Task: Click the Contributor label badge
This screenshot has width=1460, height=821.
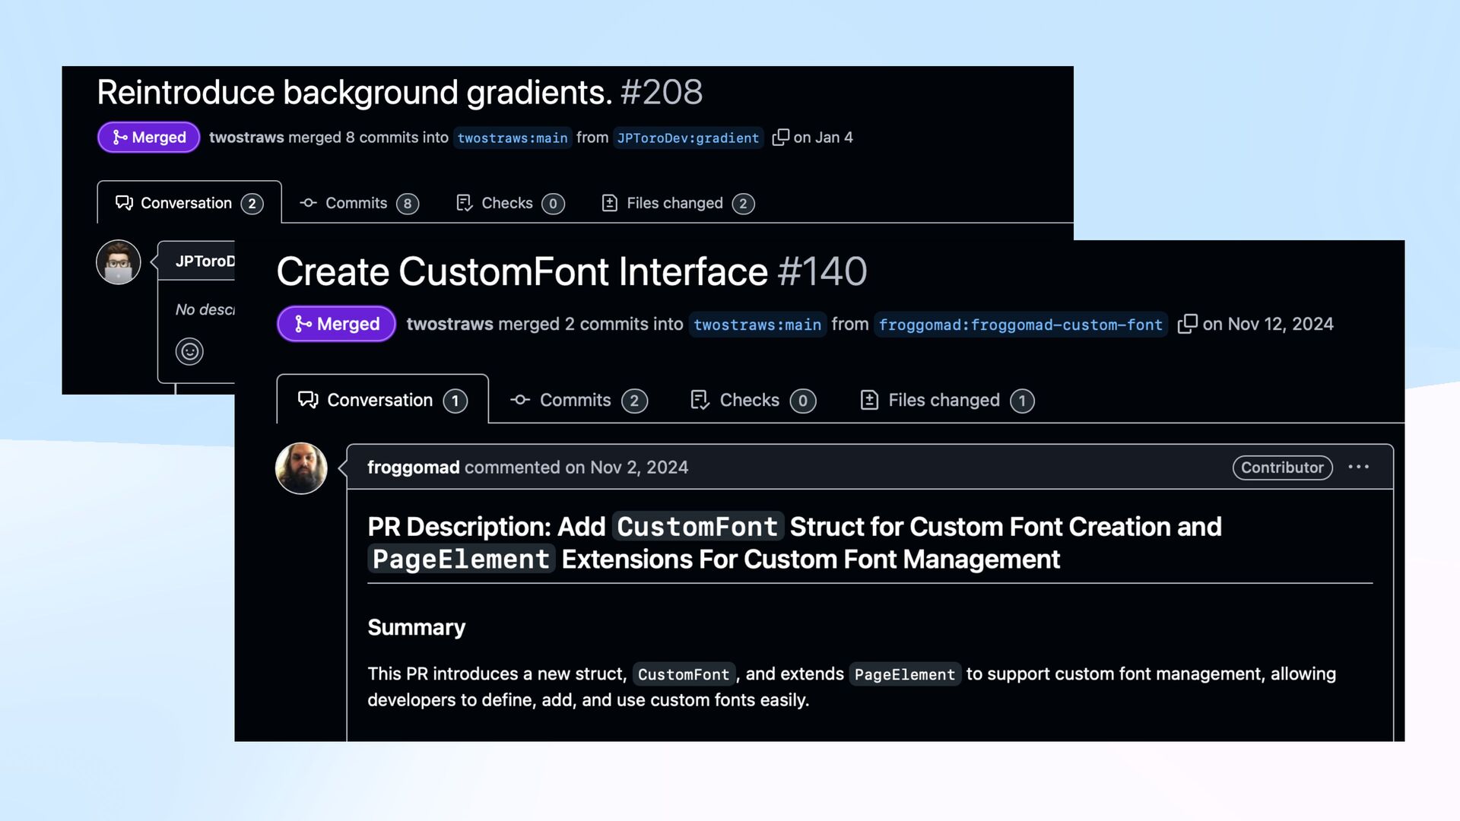Action: (x=1281, y=468)
